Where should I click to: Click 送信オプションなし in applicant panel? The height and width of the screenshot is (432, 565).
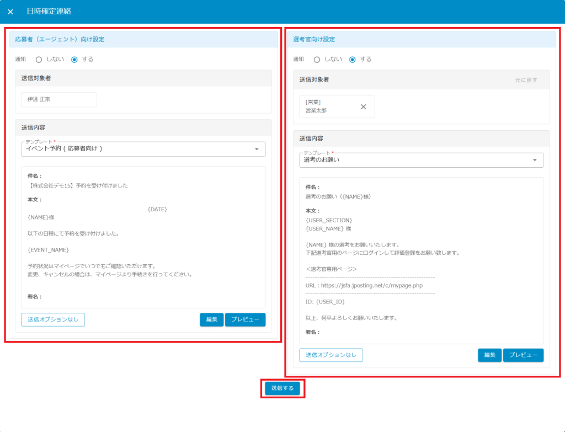(53, 319)
